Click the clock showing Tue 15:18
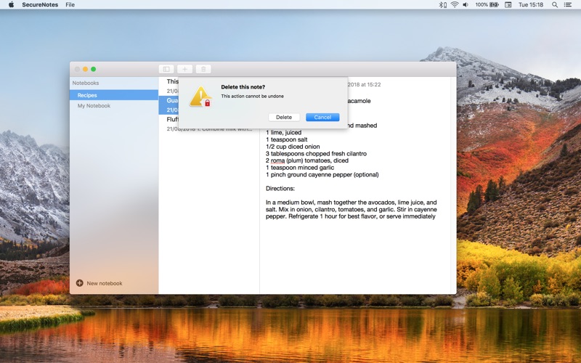 tap(531, 5)
